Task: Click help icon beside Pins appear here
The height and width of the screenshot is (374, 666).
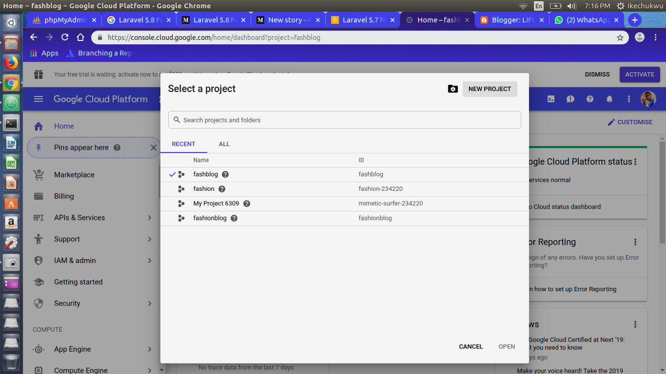Action: pyautogui.click(x=117, y=148)
